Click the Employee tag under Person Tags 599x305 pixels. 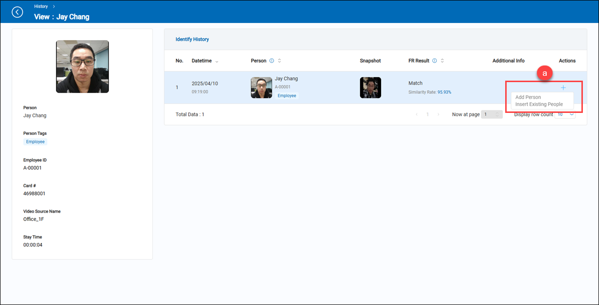(35, 142)
